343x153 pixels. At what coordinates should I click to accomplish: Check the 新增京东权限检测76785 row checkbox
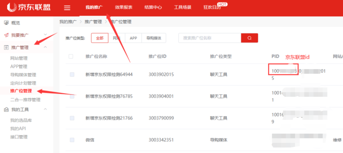coord(72,96)
